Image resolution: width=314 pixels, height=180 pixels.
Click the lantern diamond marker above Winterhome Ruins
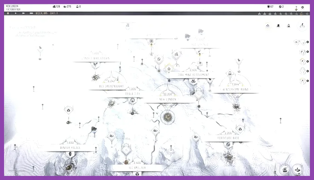230,74
